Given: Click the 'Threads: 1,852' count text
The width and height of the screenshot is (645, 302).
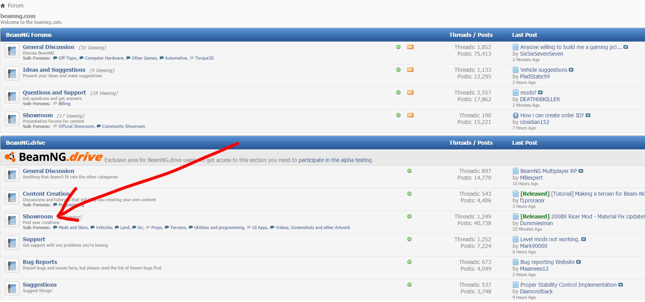Looking at the screenshot, I should pos(473,47).
